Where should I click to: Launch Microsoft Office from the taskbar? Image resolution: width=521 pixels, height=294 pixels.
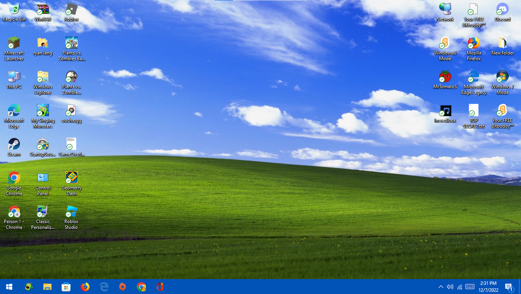[160, 287]
